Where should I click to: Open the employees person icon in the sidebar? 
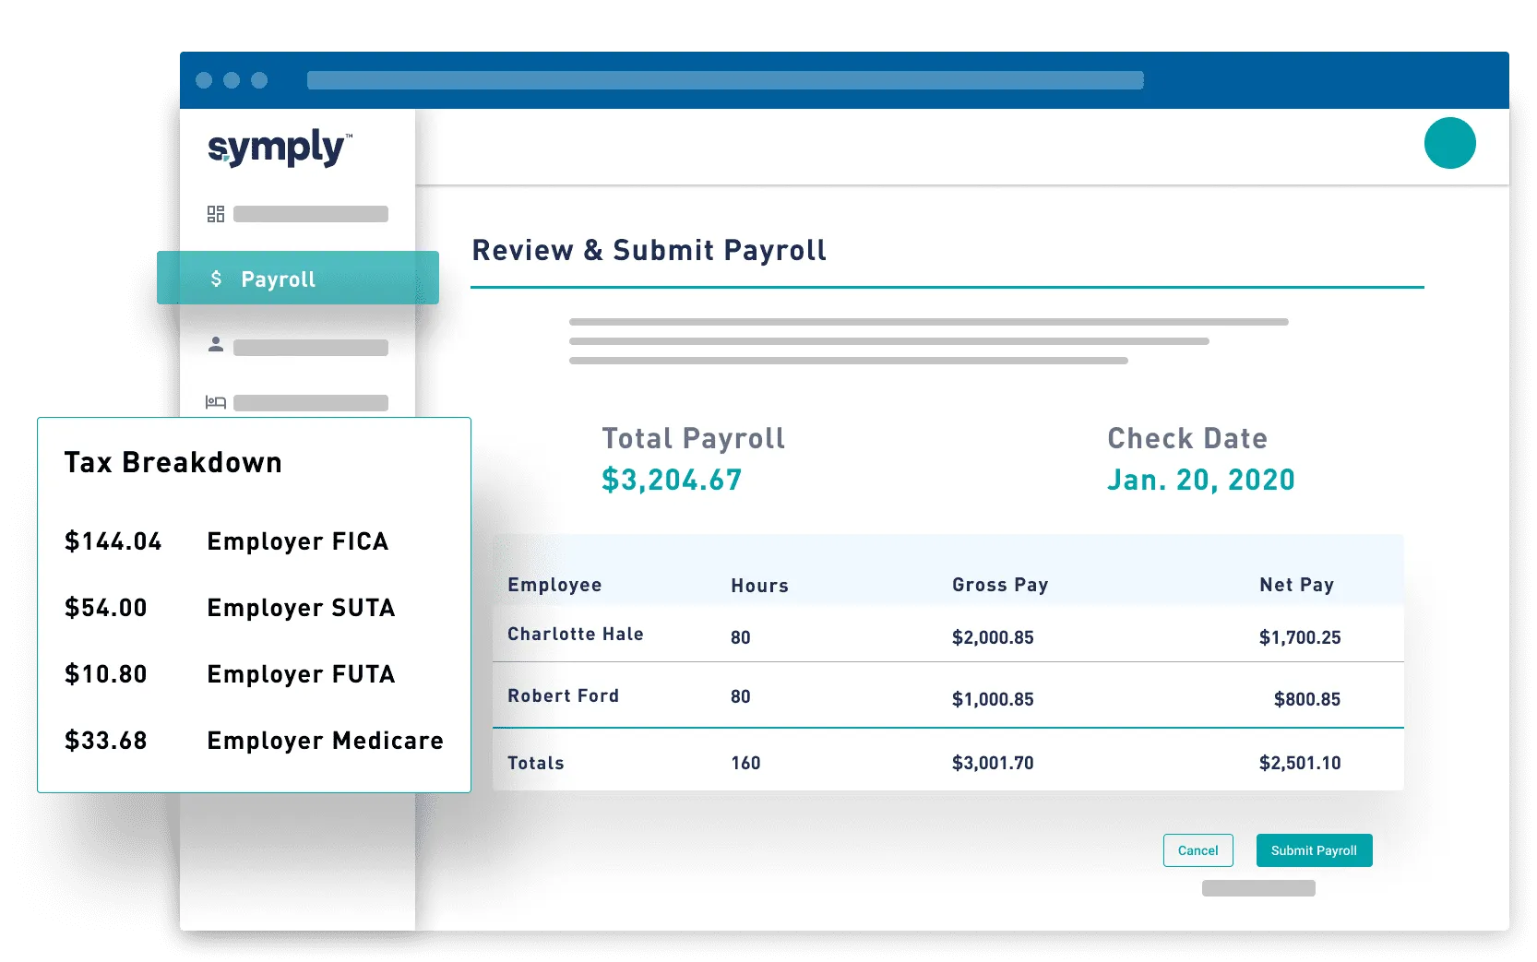[216, 345]
